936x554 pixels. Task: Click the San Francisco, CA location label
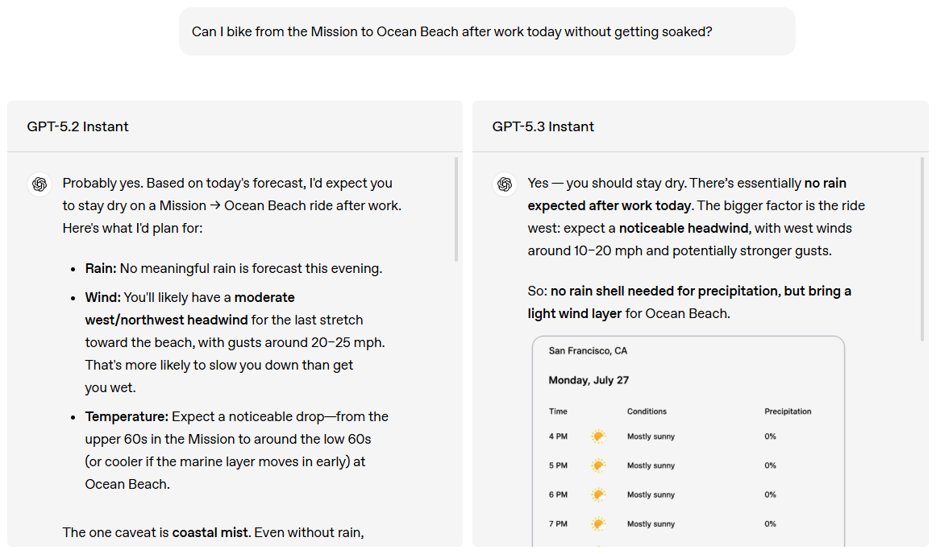588,350
